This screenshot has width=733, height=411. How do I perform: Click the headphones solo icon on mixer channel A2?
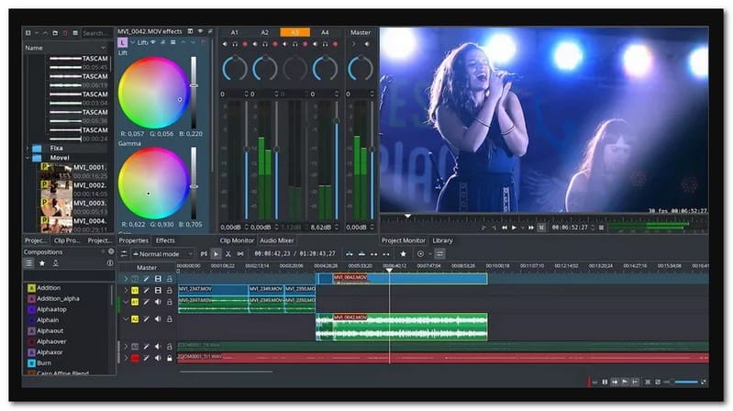tap(265, 44)
